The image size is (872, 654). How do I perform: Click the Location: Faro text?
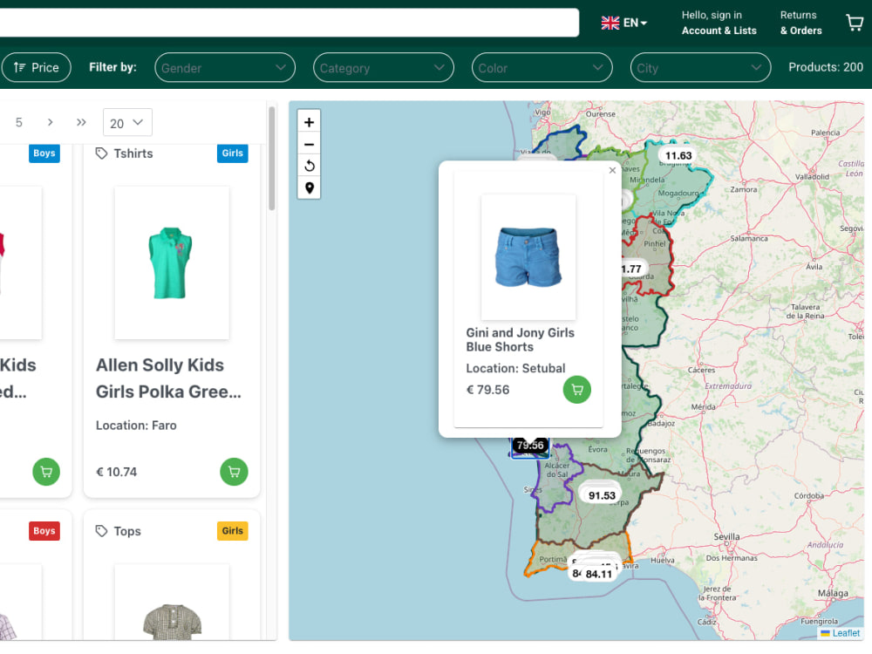pyautogui.click(x=136, y=426)
